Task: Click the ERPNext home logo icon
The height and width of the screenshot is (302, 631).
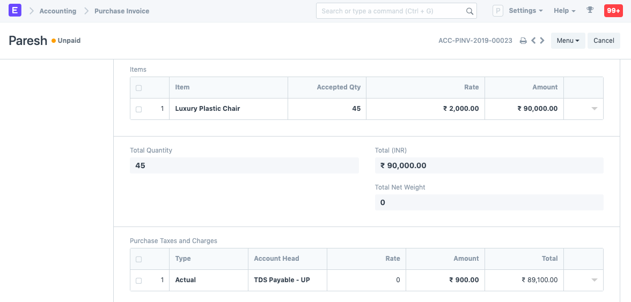Action: (x=15, y=11)
